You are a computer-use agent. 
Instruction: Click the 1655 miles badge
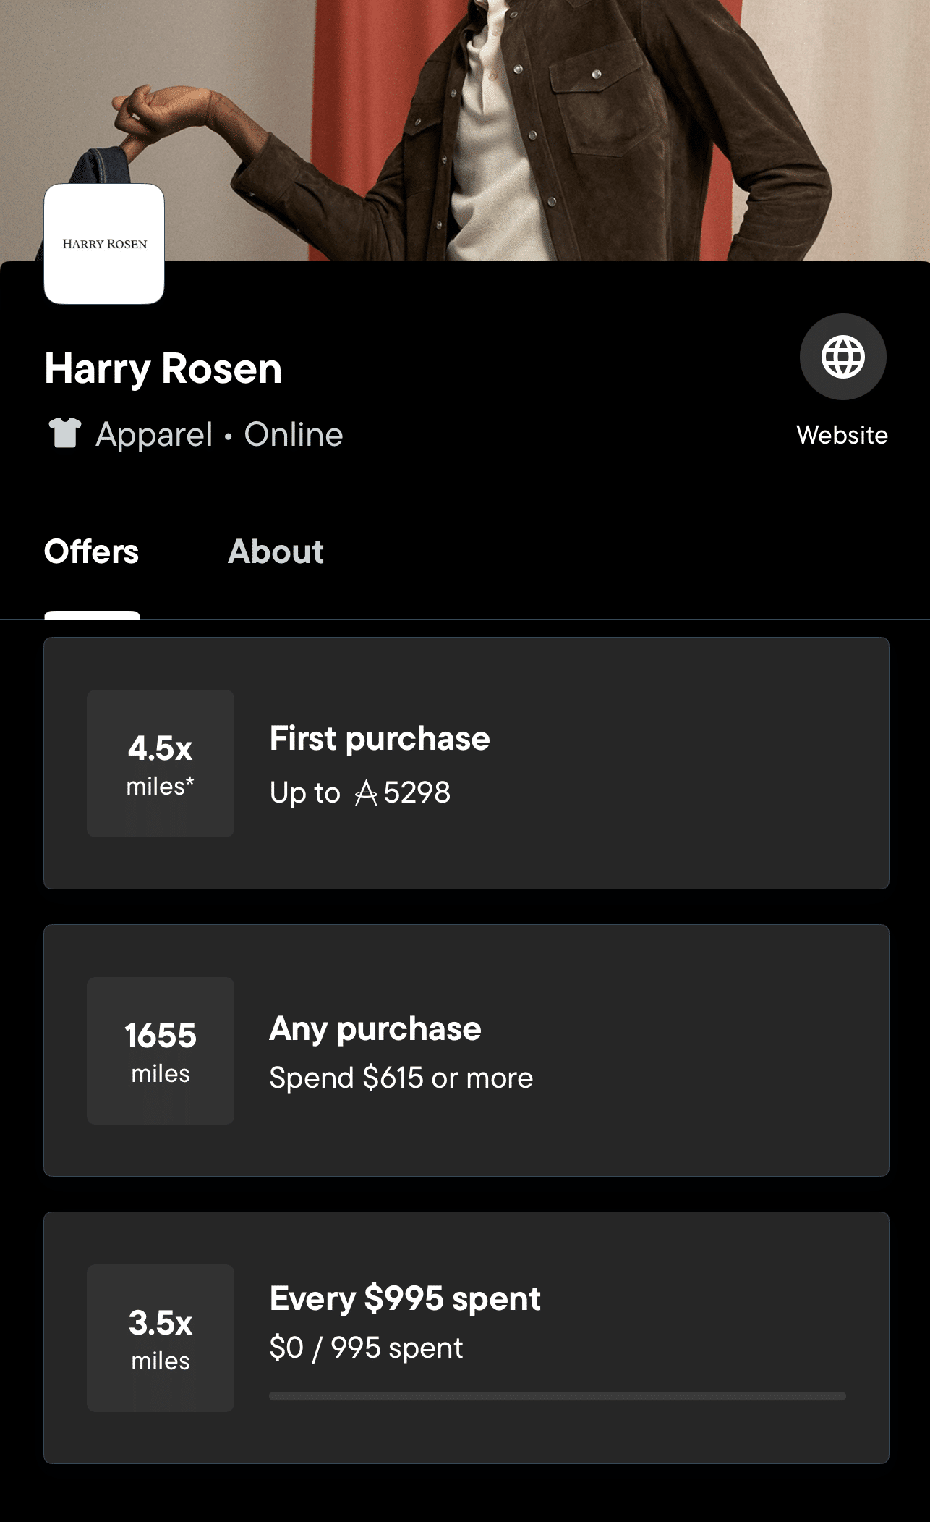coord(161,1051)
